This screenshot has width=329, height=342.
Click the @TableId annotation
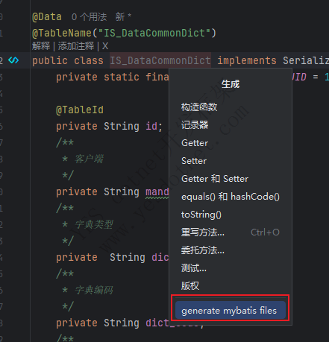pyautogui.click(x=80, y=110)
